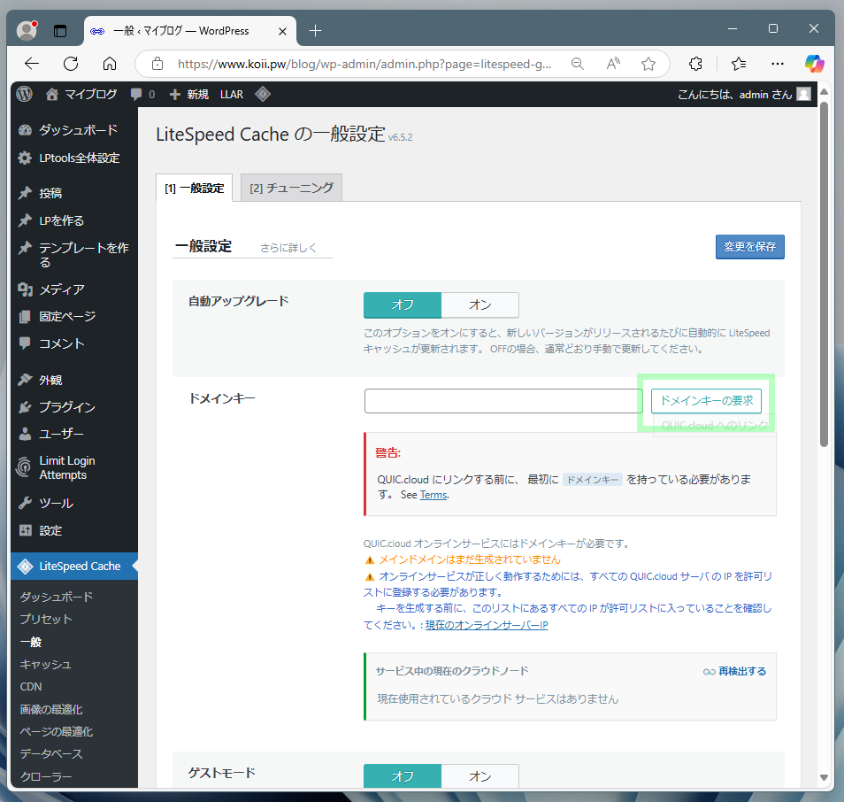
Task: Click 再検出する to redetect cloud node
Action: coord(734,671)
